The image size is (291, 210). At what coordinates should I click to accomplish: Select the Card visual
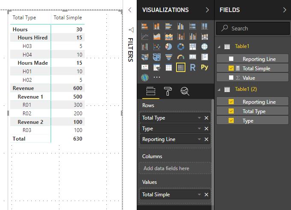[x=192, y=57]
